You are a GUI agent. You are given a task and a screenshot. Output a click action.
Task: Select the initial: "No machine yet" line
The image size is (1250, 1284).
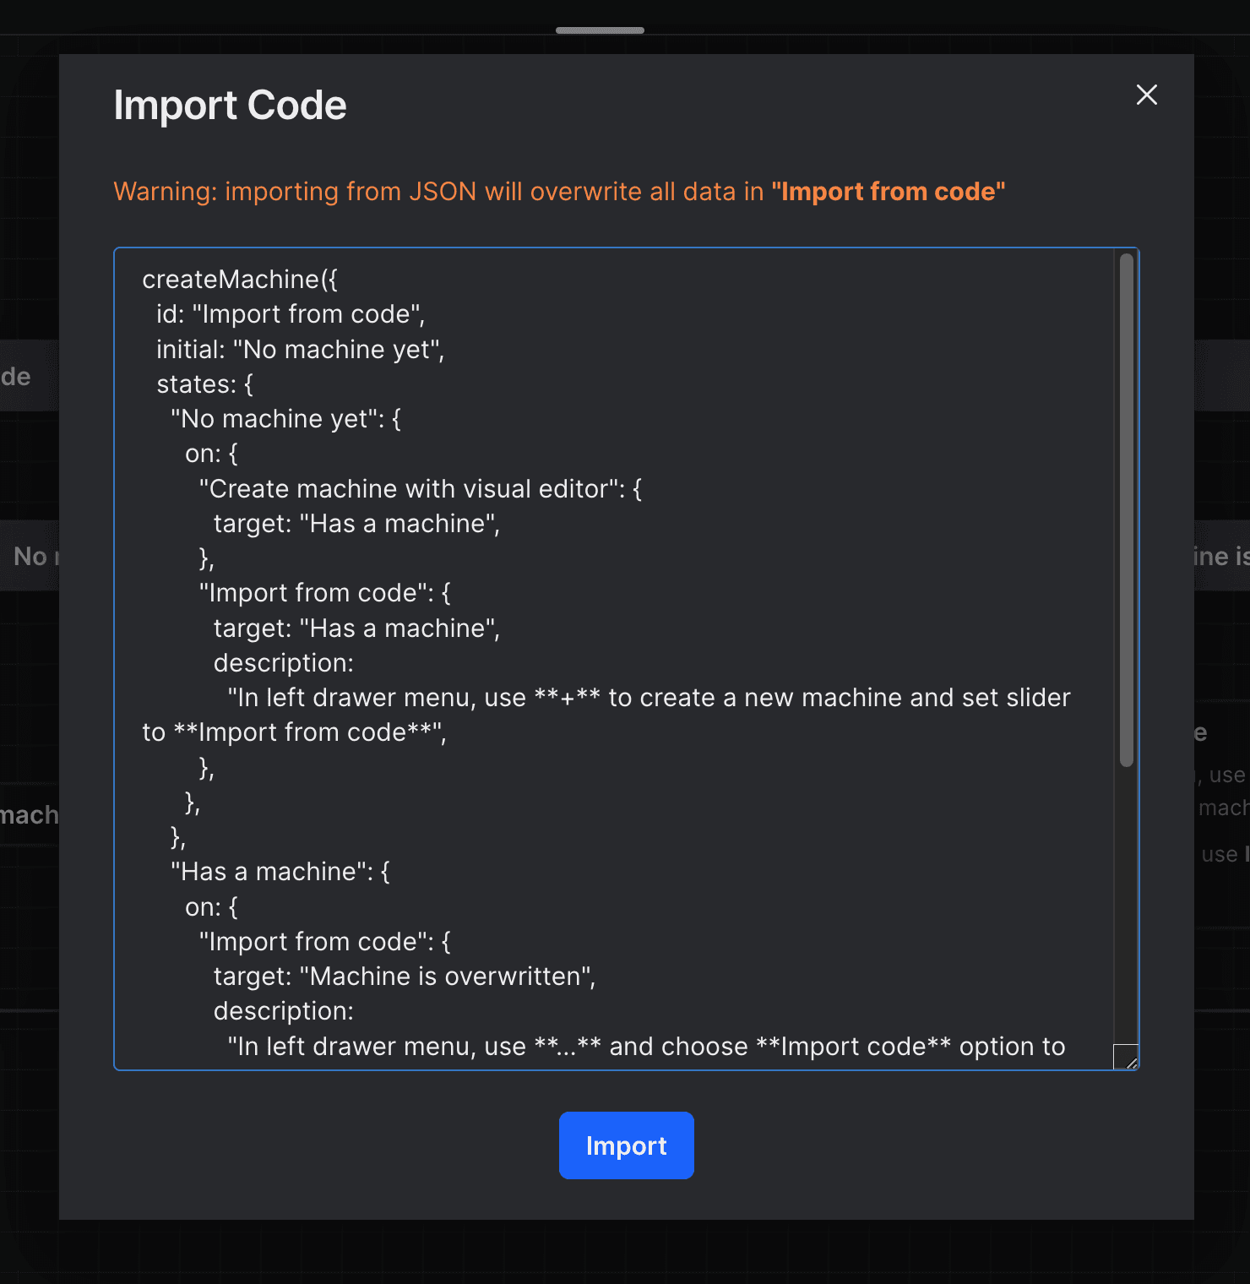click(x=300, y=349)
